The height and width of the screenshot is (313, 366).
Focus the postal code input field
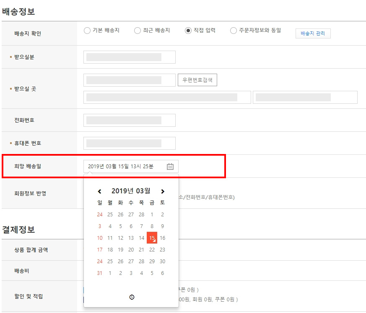tap(130, 80)
